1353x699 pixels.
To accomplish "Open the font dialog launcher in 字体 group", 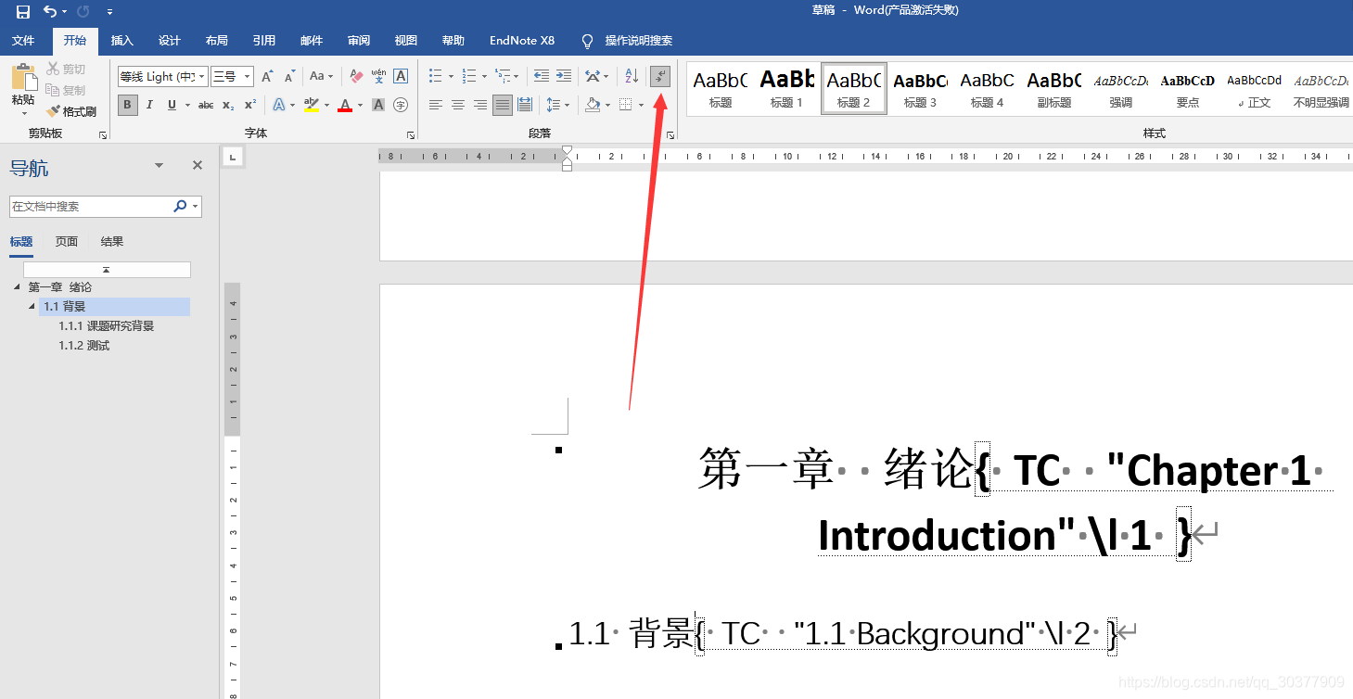I will click(x=411, y=135).
